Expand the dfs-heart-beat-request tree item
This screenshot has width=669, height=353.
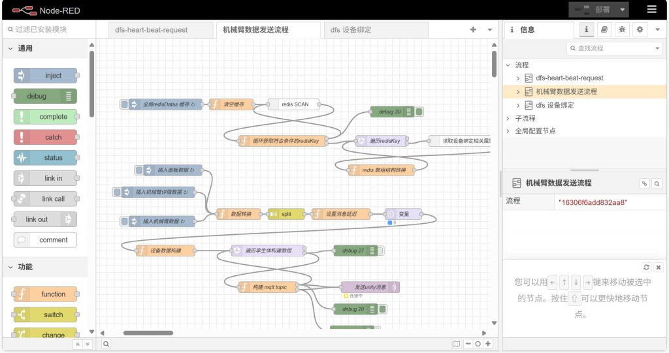click(518, 78)
